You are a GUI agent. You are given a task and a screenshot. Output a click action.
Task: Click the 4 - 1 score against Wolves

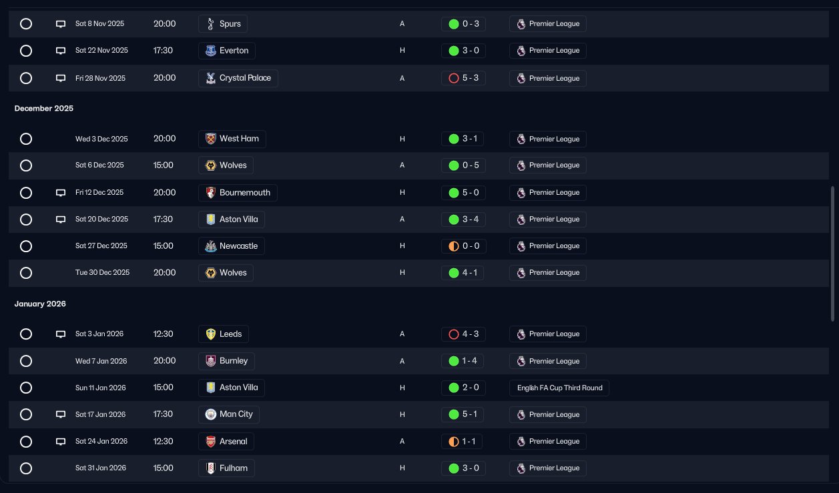click(x=464, y=273)
